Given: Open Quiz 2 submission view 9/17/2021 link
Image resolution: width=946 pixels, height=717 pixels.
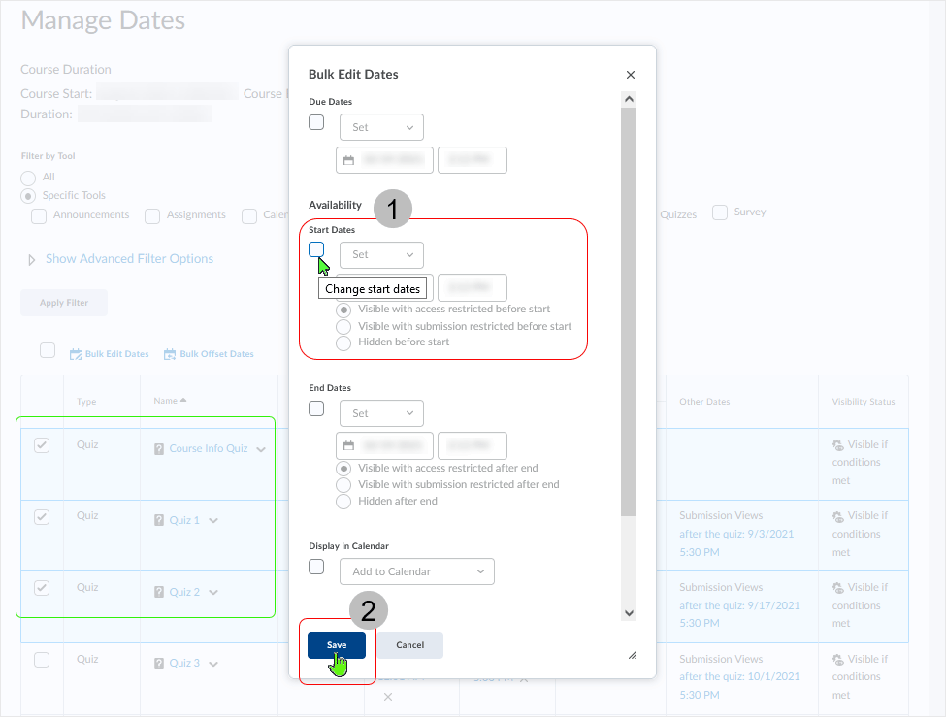Looking at the screenshot, I should [x=739, y=614].
